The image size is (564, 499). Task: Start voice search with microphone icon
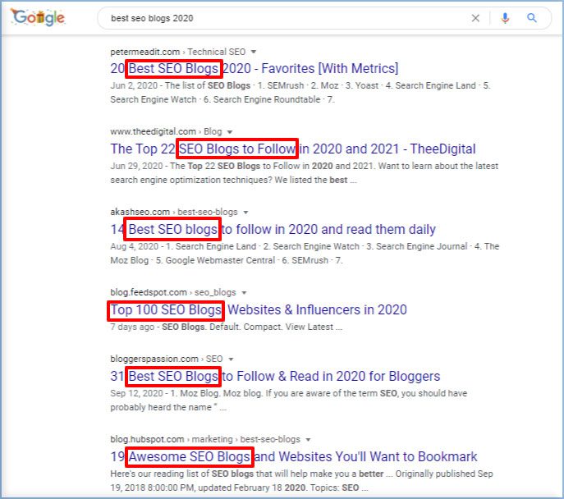tap(505, 18)
